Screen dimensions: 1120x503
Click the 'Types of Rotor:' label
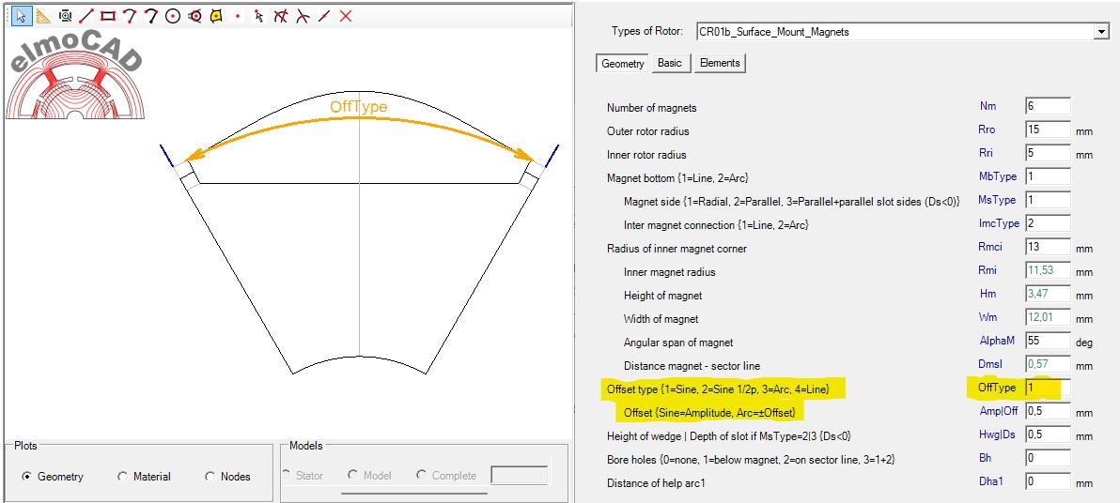click(647, 31)
